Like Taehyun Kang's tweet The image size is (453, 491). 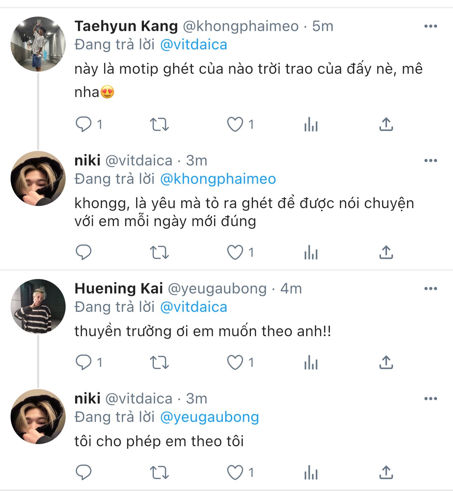pos(235,124)
